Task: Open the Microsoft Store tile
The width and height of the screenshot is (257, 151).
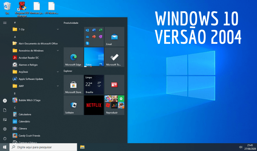Action: tap(73, 85)
